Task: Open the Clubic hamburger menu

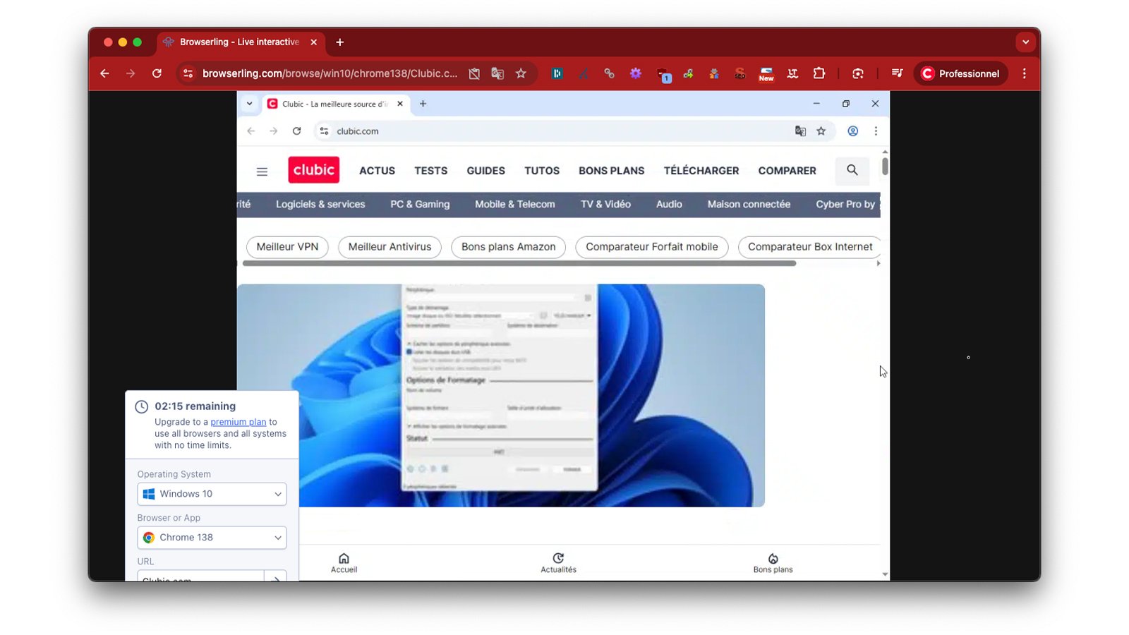Action: (262, 171)
